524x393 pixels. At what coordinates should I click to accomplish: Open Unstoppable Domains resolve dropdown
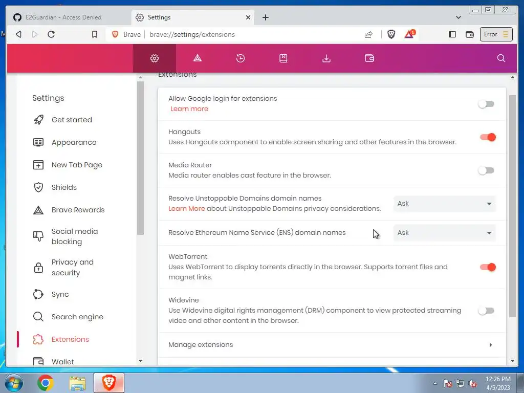pos(445,204)
